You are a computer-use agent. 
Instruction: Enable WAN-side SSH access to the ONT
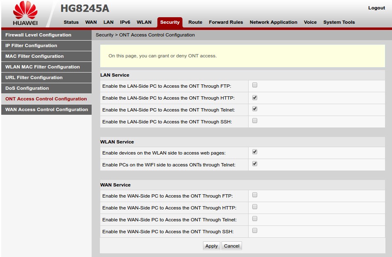pyautogui.click(x=254, y=230)
